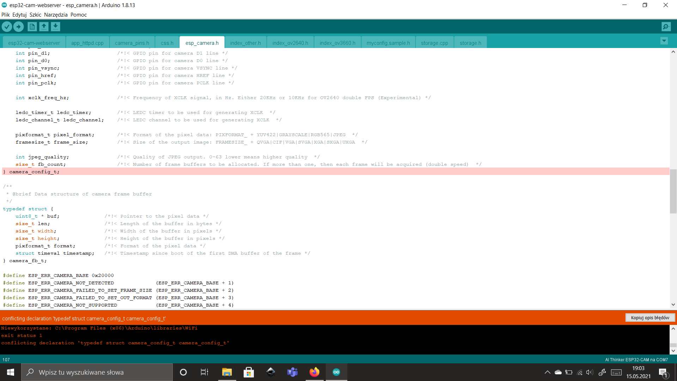Click the taskbar search box
Image resolution: width=677 pixels, height=381 pixels.
(x=97, y=372)
